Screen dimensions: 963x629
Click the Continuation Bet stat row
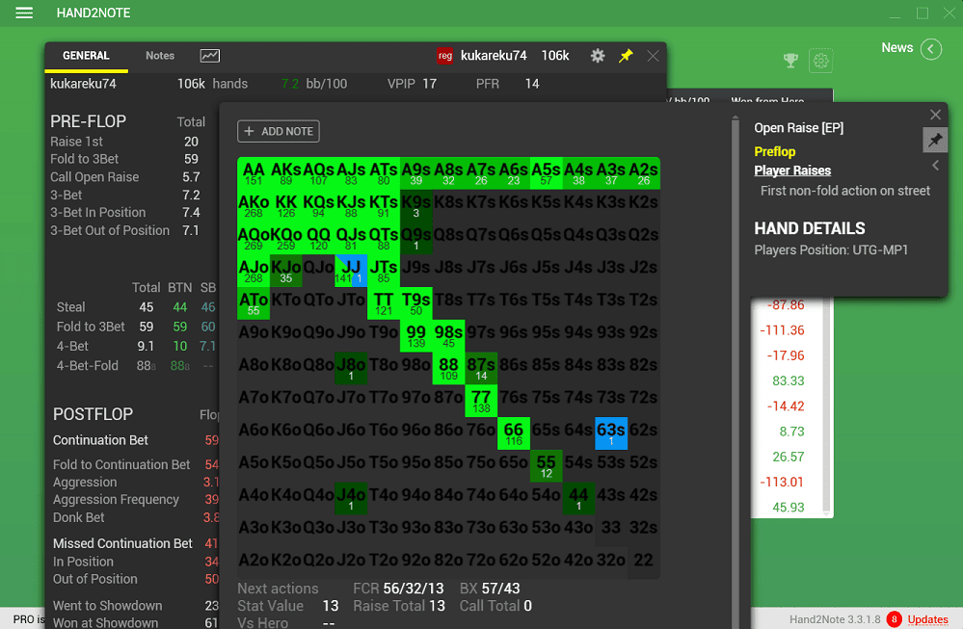pyautogui.click(x=135, y=440)
